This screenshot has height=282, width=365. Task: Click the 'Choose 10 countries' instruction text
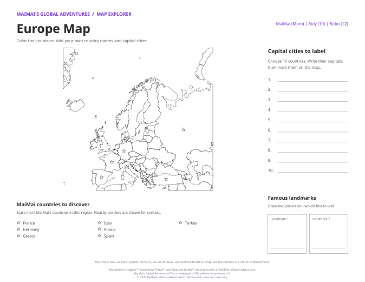click(x=305, y=64)
